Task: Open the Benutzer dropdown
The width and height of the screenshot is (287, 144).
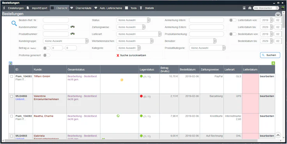Action: 203,41
